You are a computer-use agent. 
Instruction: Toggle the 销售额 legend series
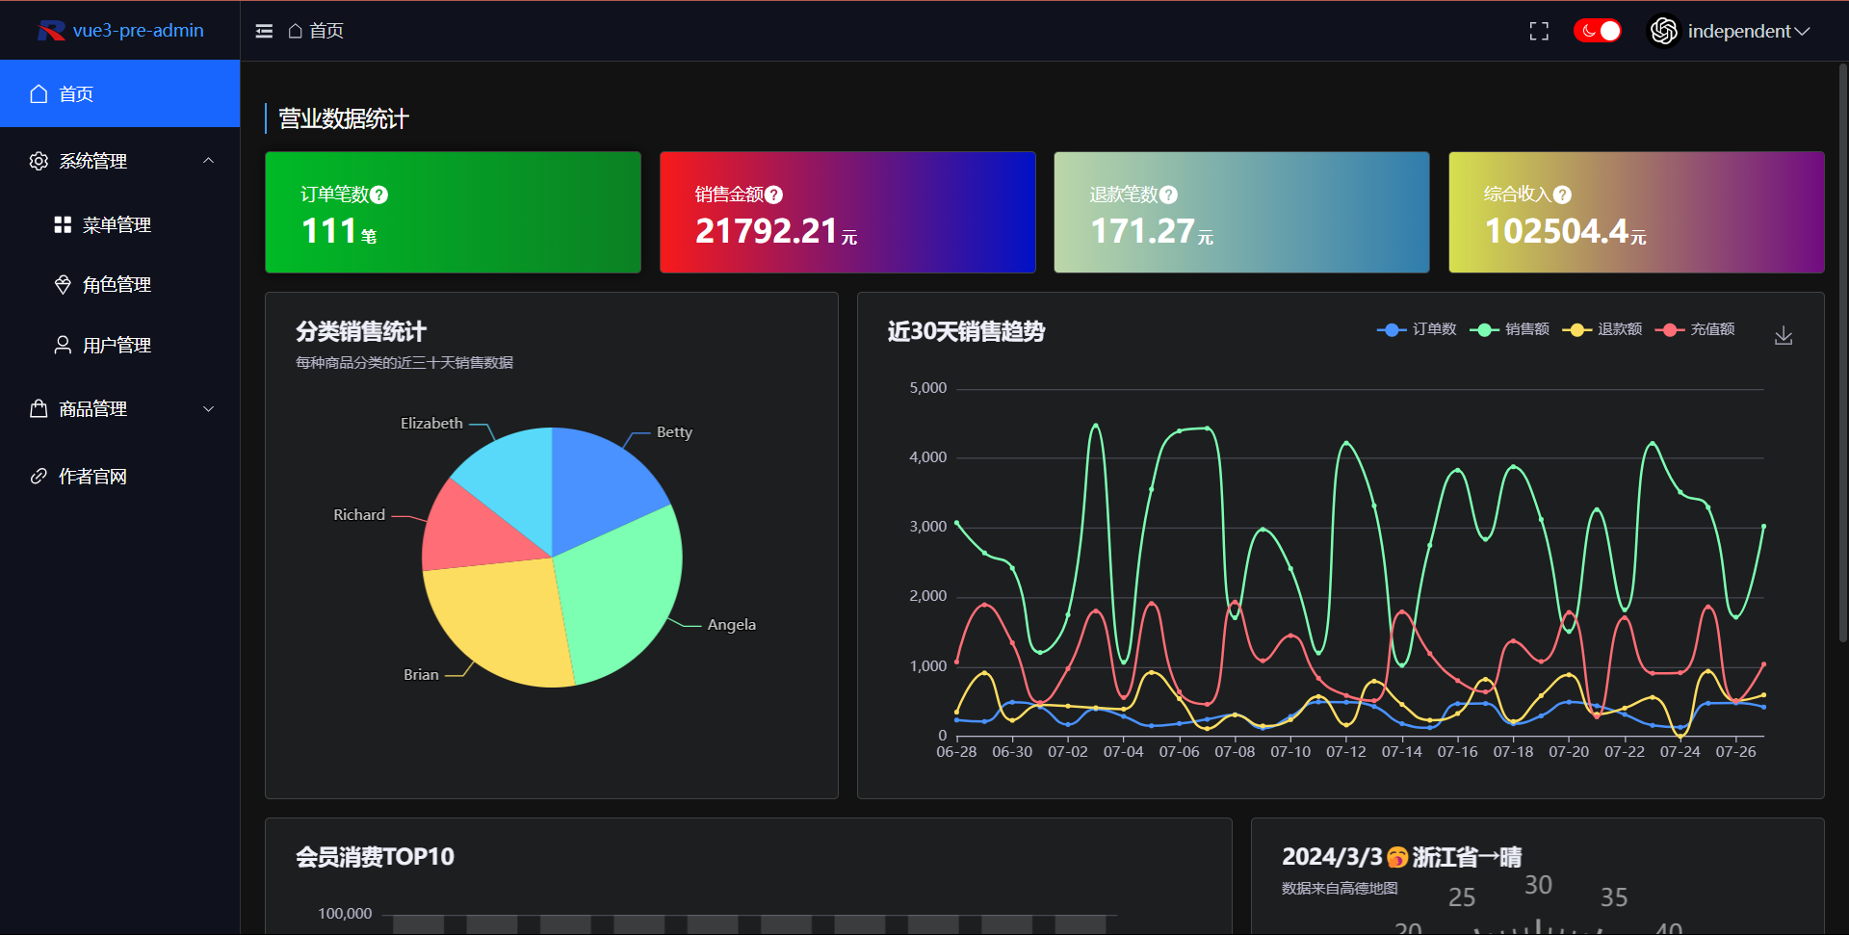[1509, 329]
